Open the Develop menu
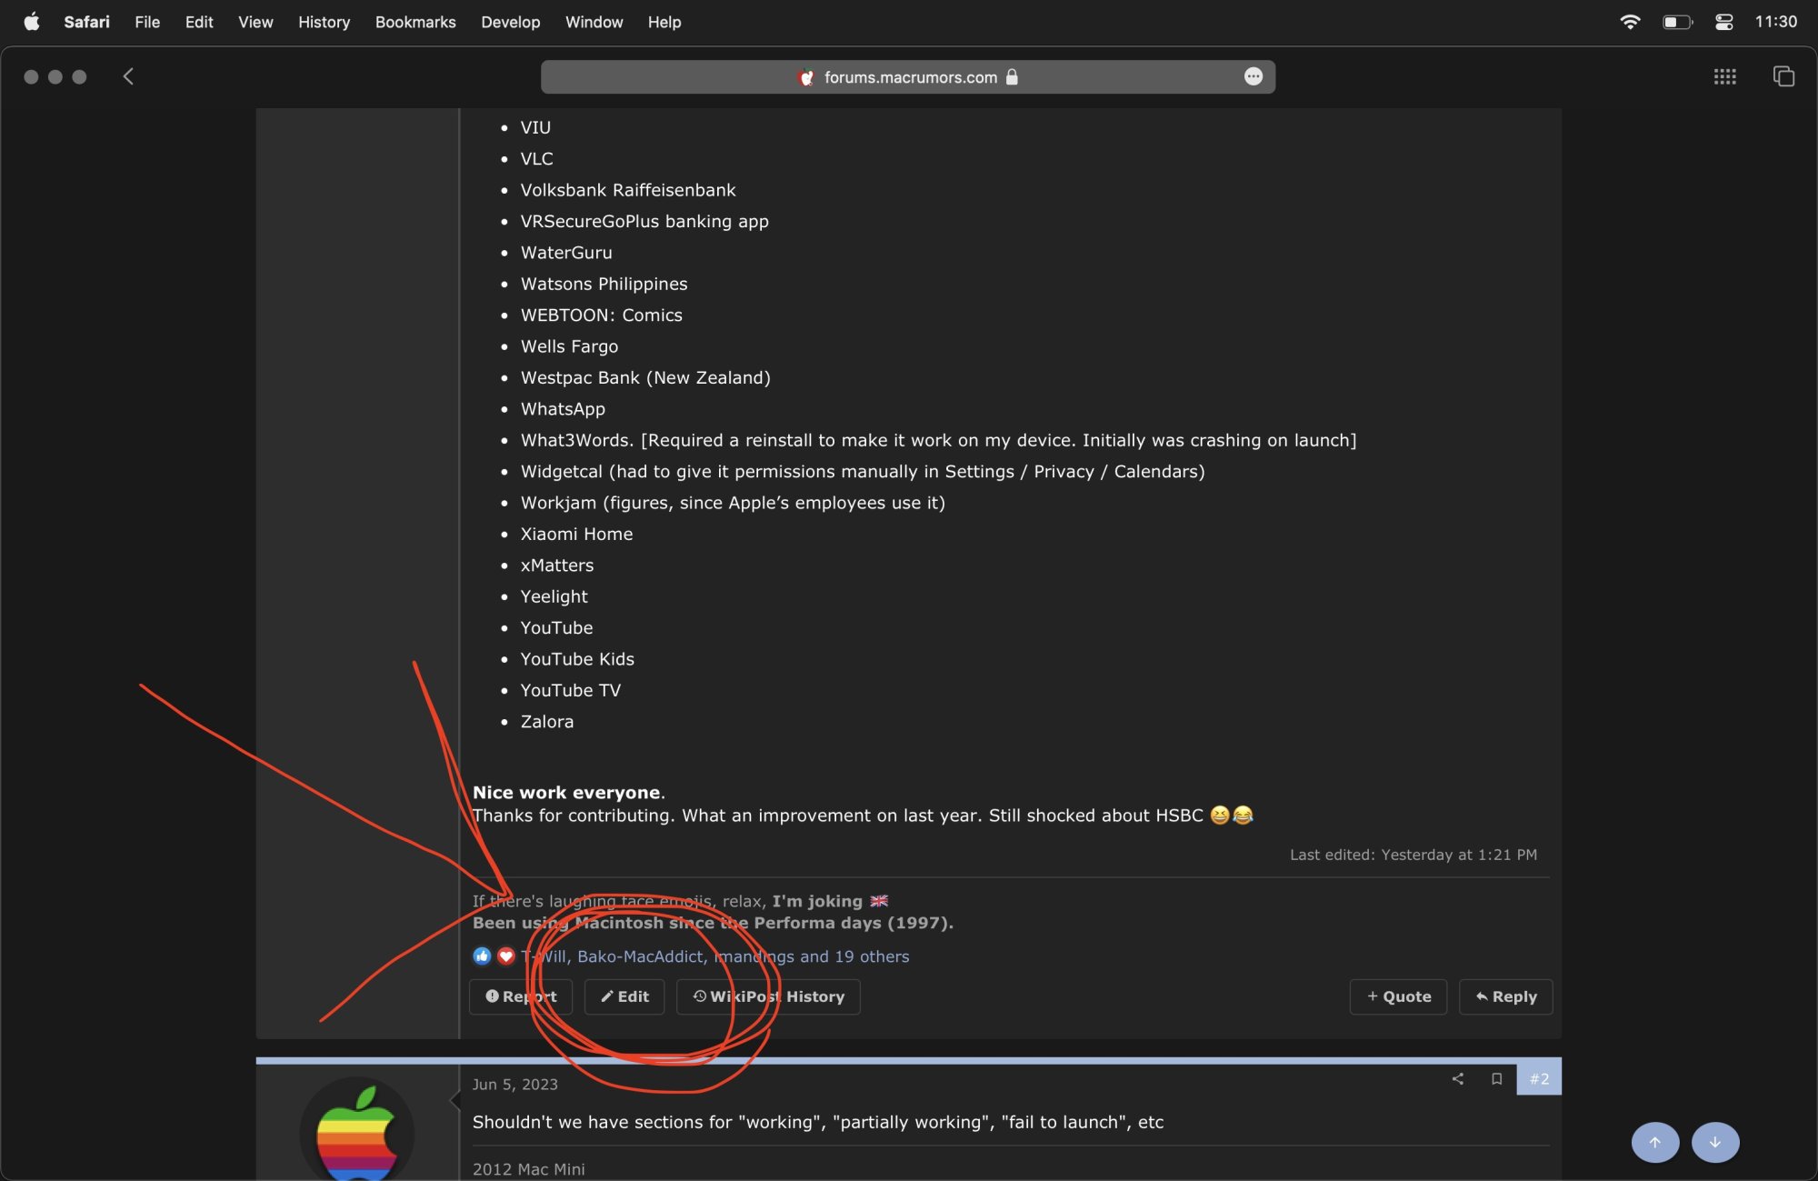 [x=510, y=22]
